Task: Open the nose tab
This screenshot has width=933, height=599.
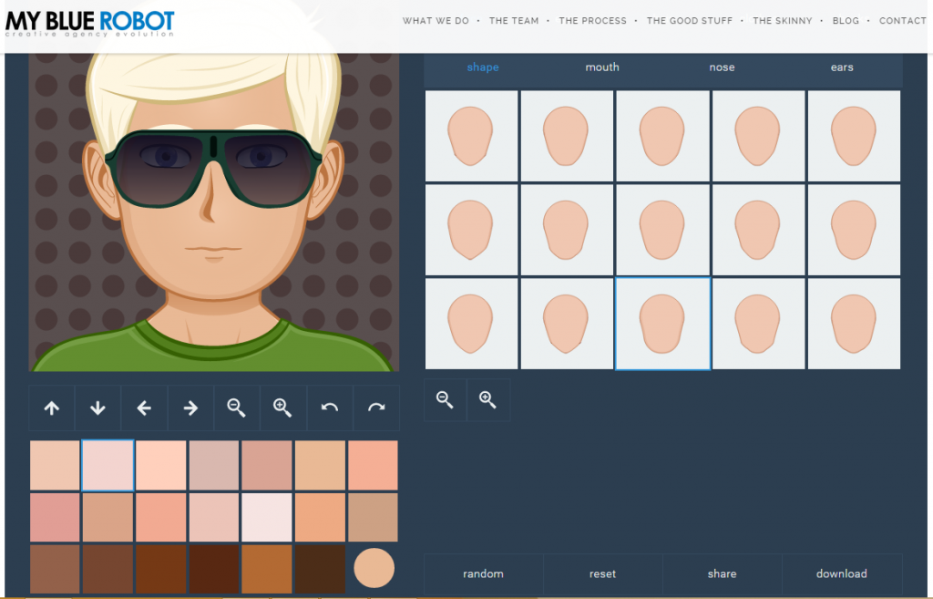Action: click(722, 67)
